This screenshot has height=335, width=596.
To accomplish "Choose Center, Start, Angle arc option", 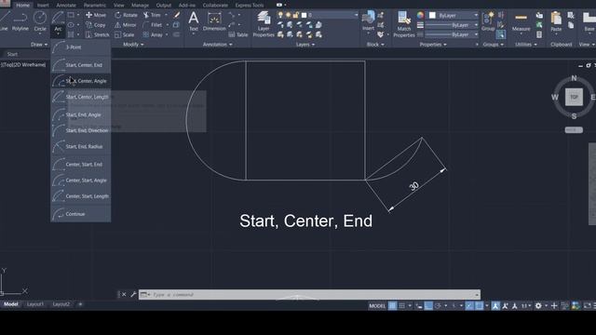I will point(81,181).
